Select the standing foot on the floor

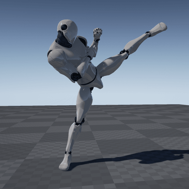(65, 162)
